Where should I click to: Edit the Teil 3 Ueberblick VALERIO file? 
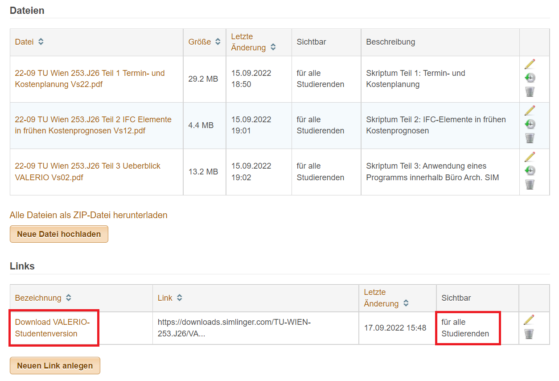pos(530,157)
